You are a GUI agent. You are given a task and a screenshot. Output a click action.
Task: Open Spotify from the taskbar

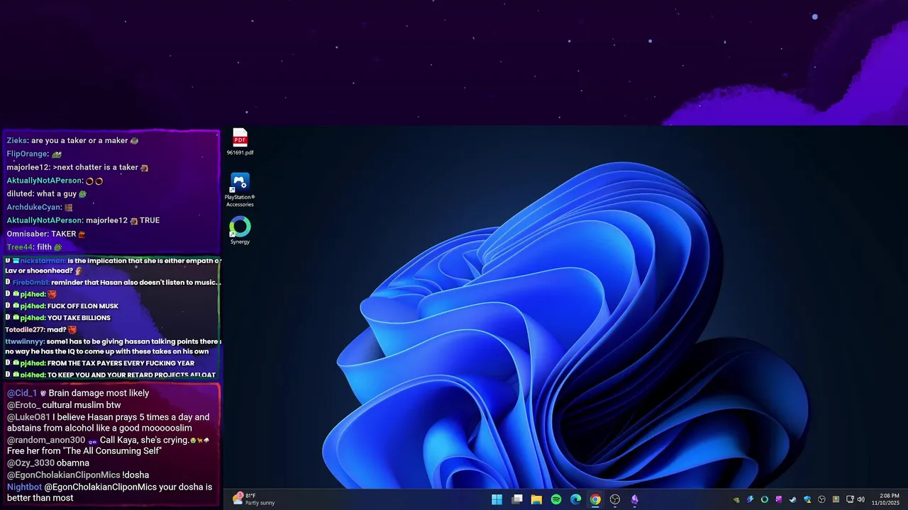(x=556, y=499)
